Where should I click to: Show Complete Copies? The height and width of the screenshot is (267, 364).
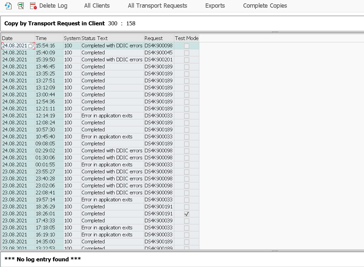(x=265, y=6)
